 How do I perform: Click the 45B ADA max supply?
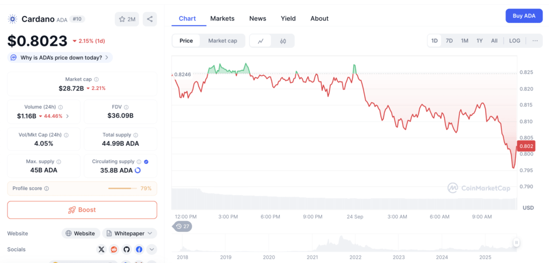[x=44, y=170]
